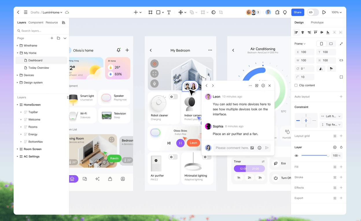The image size is (361, 221).
Task: Open the Resource tab
Action: click(x=52, y=22)
